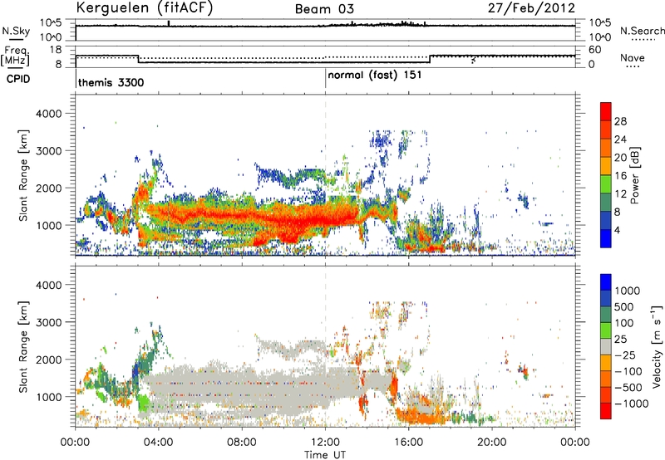Screen dimensions: 665x460
Task: Click the "Power [dB]" colorbar label
Action: pyautogui.click(x=634, y=175)
